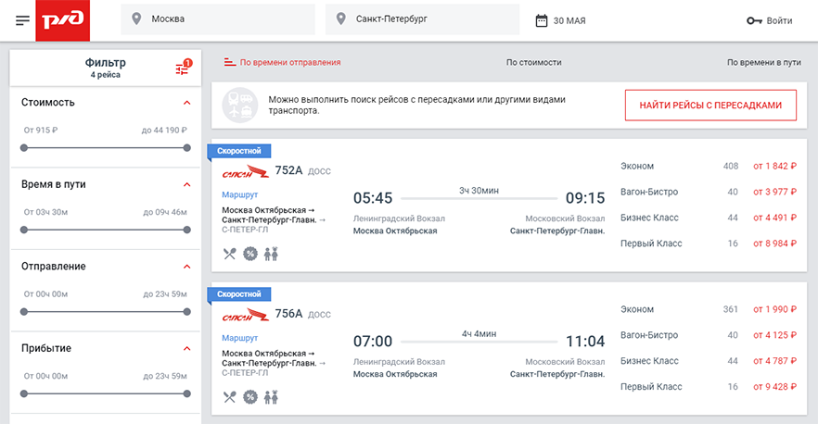Click the Стоимость slider's left handle
This screenshot has width=818, height=424.
pos(24,147)
